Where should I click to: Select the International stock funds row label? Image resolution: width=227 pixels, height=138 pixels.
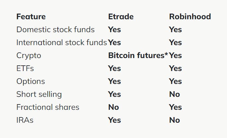pos(62,42)
